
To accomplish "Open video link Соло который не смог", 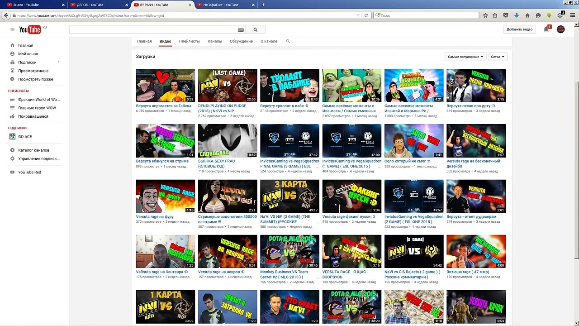I will coord(407,161).
